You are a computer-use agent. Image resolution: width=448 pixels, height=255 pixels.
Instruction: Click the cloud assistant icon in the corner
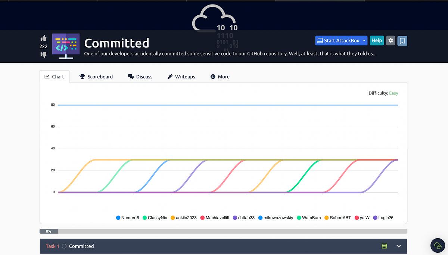437,245
